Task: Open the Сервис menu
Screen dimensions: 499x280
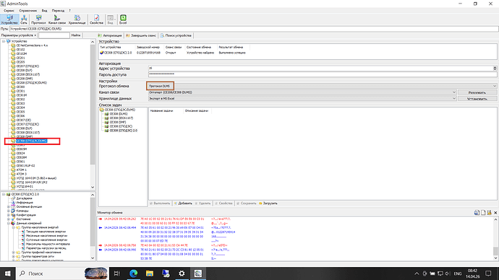Action: [9, 11]
